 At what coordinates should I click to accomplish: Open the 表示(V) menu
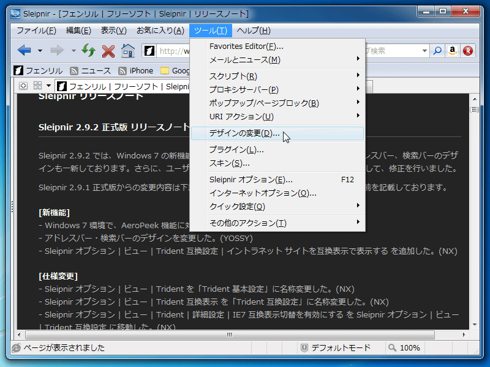(x=113, y=31)
